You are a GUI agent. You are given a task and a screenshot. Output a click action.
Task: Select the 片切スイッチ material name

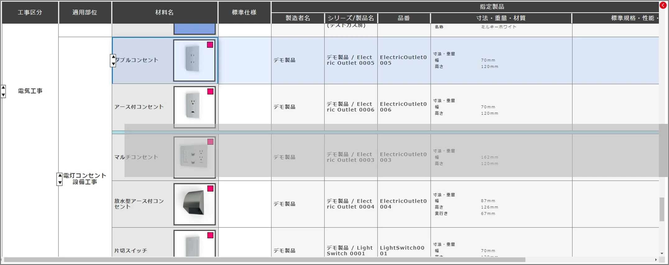(x=131, y=251)
